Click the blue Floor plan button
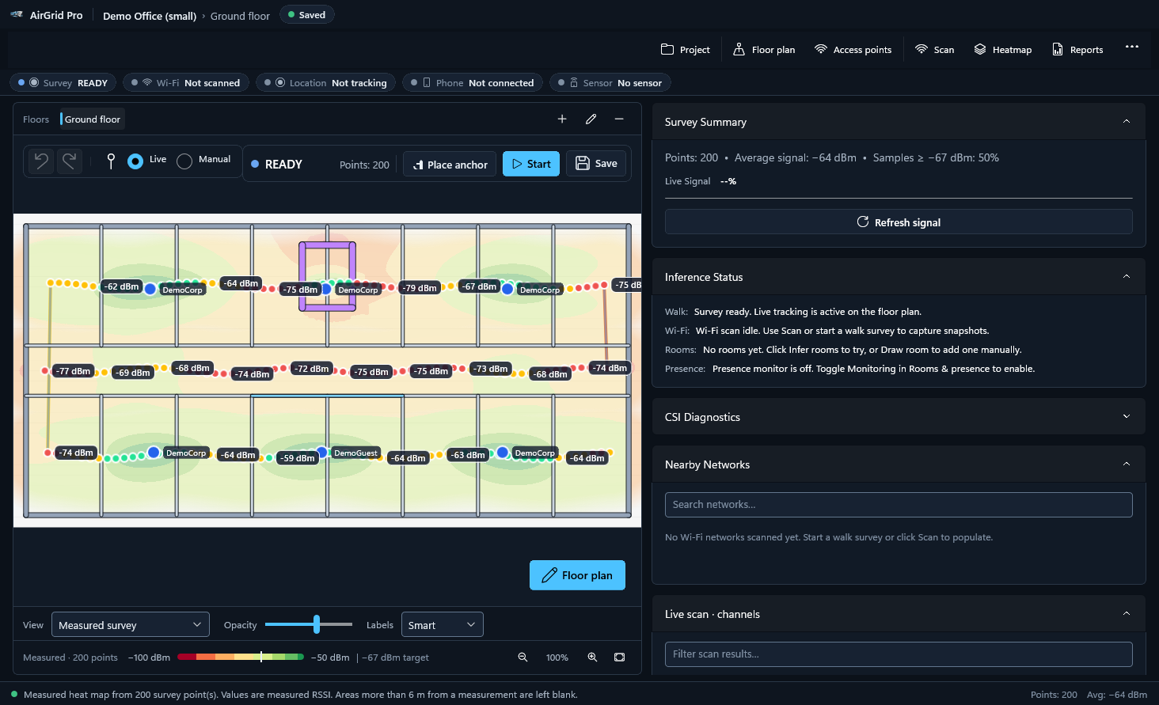The width and height of the screenshot is (1159, 705). tap(577, 575)
